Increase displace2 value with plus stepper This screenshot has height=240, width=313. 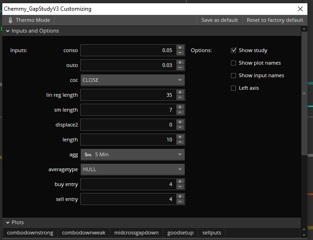[180, 122]
